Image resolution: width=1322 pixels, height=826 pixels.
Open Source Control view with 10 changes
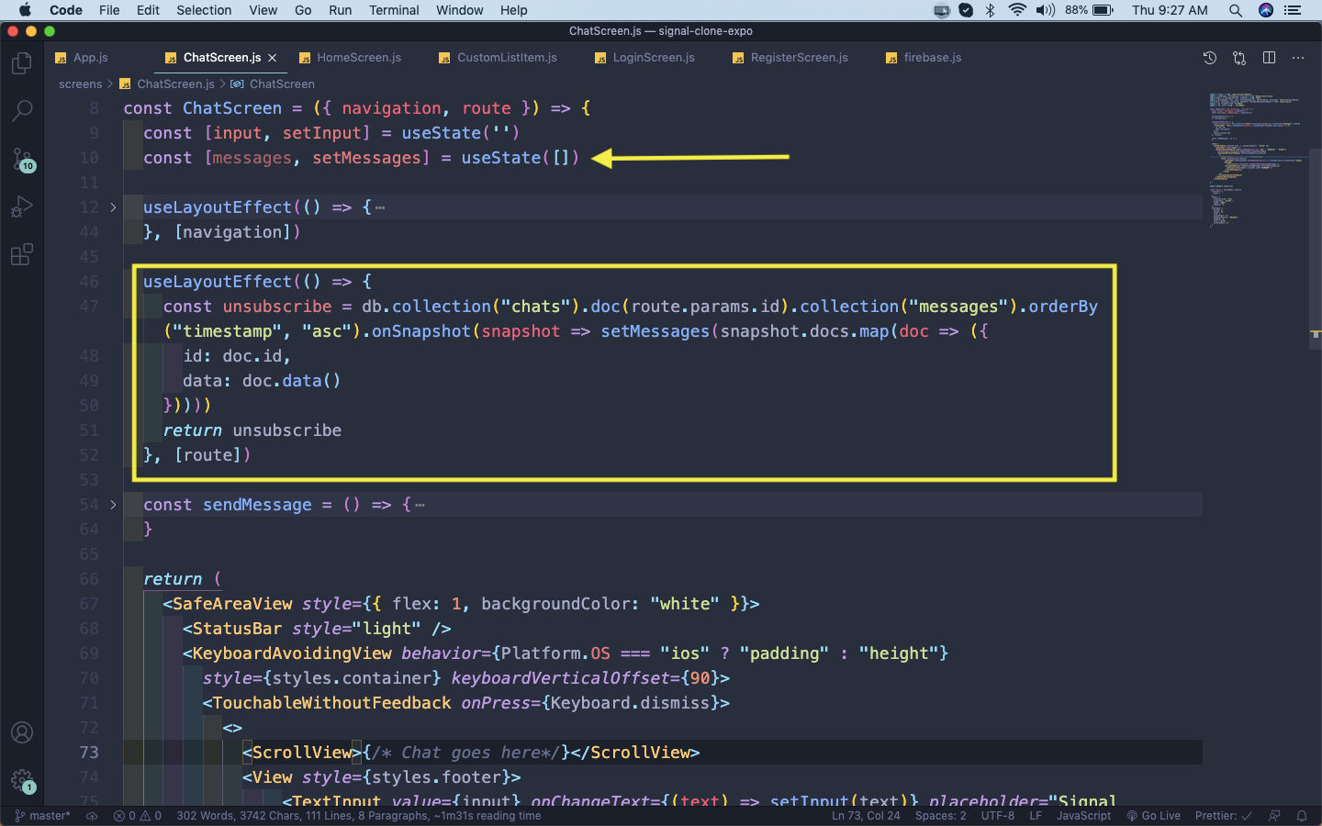click(x=22, y=159)
